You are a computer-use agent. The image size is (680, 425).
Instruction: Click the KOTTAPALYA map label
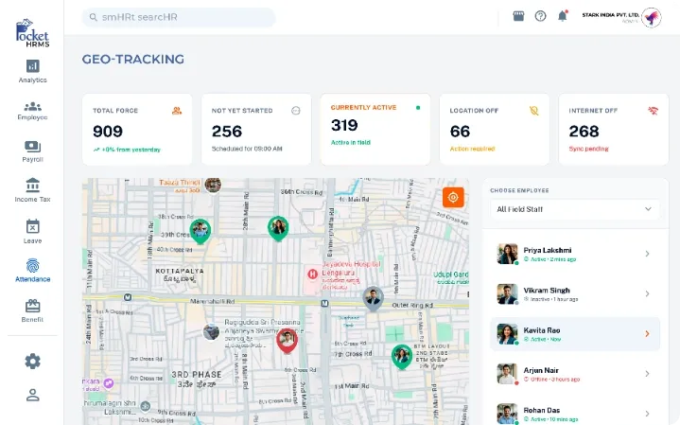[x=180, y=271]
